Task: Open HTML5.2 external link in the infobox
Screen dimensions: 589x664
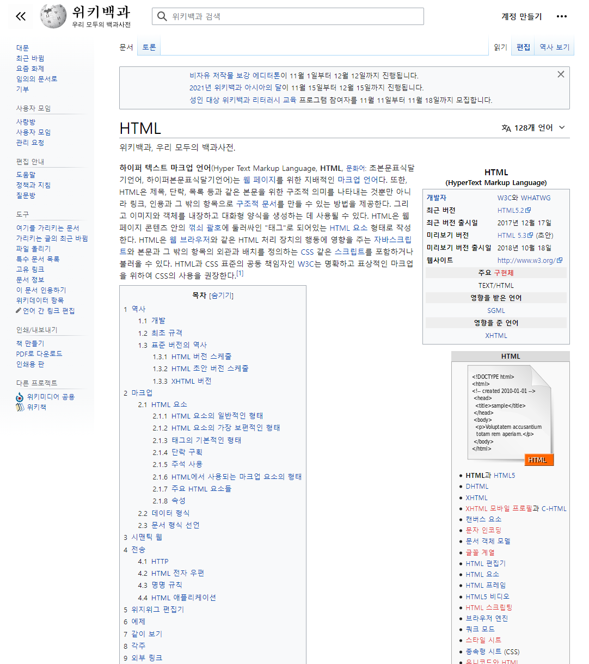Action: click(x=514, y=211)
